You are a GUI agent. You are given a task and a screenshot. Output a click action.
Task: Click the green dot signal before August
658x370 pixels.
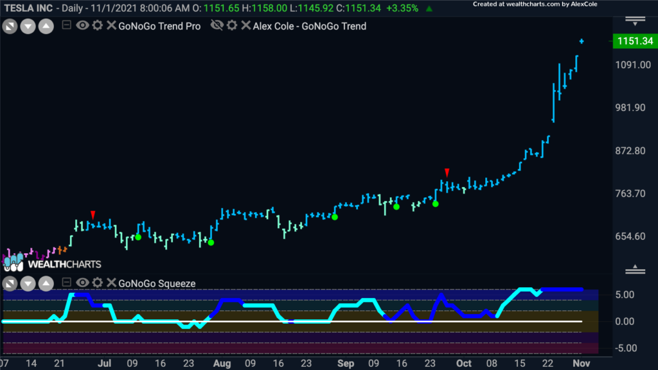pyautogui.click(x=211, y=242)
